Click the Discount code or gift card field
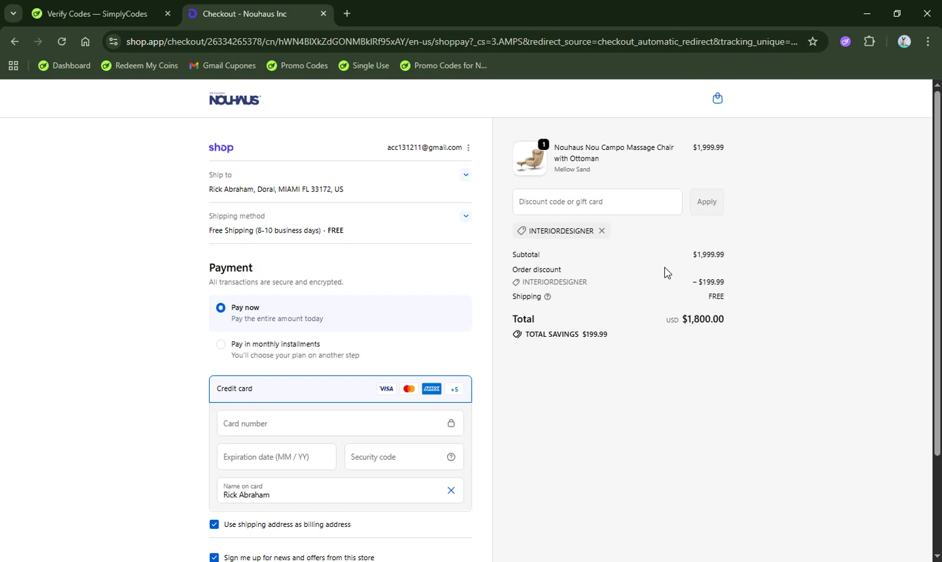Viewport: 942px width, 562px height. (x=597, y=202)
